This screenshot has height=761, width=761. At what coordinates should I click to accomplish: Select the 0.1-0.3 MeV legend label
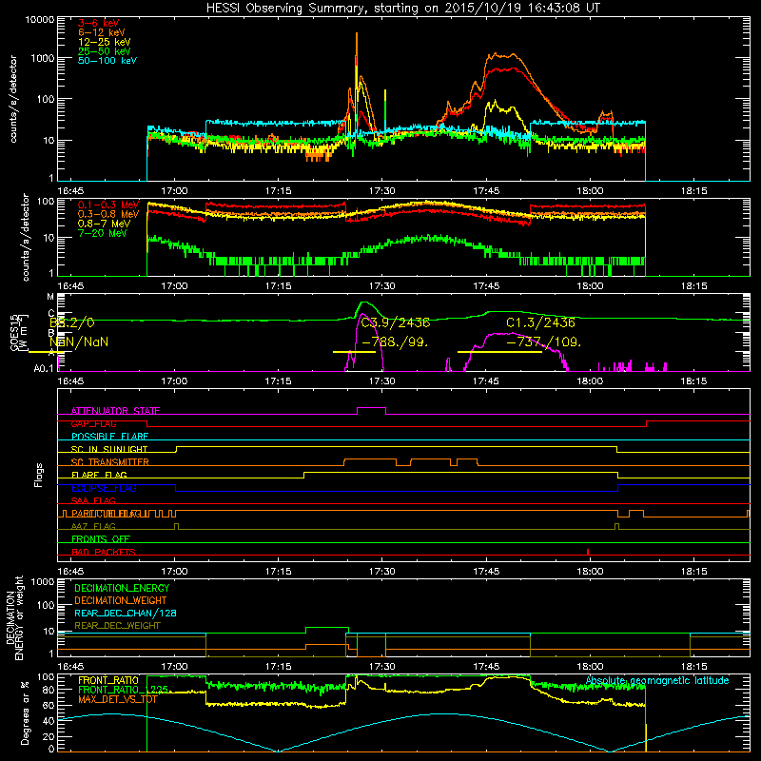[x=108, y=205]
